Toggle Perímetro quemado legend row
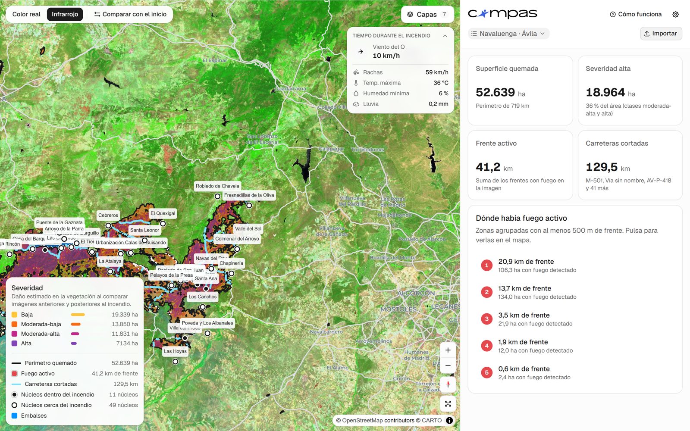The image size is (690, 431). click(75, 363)
